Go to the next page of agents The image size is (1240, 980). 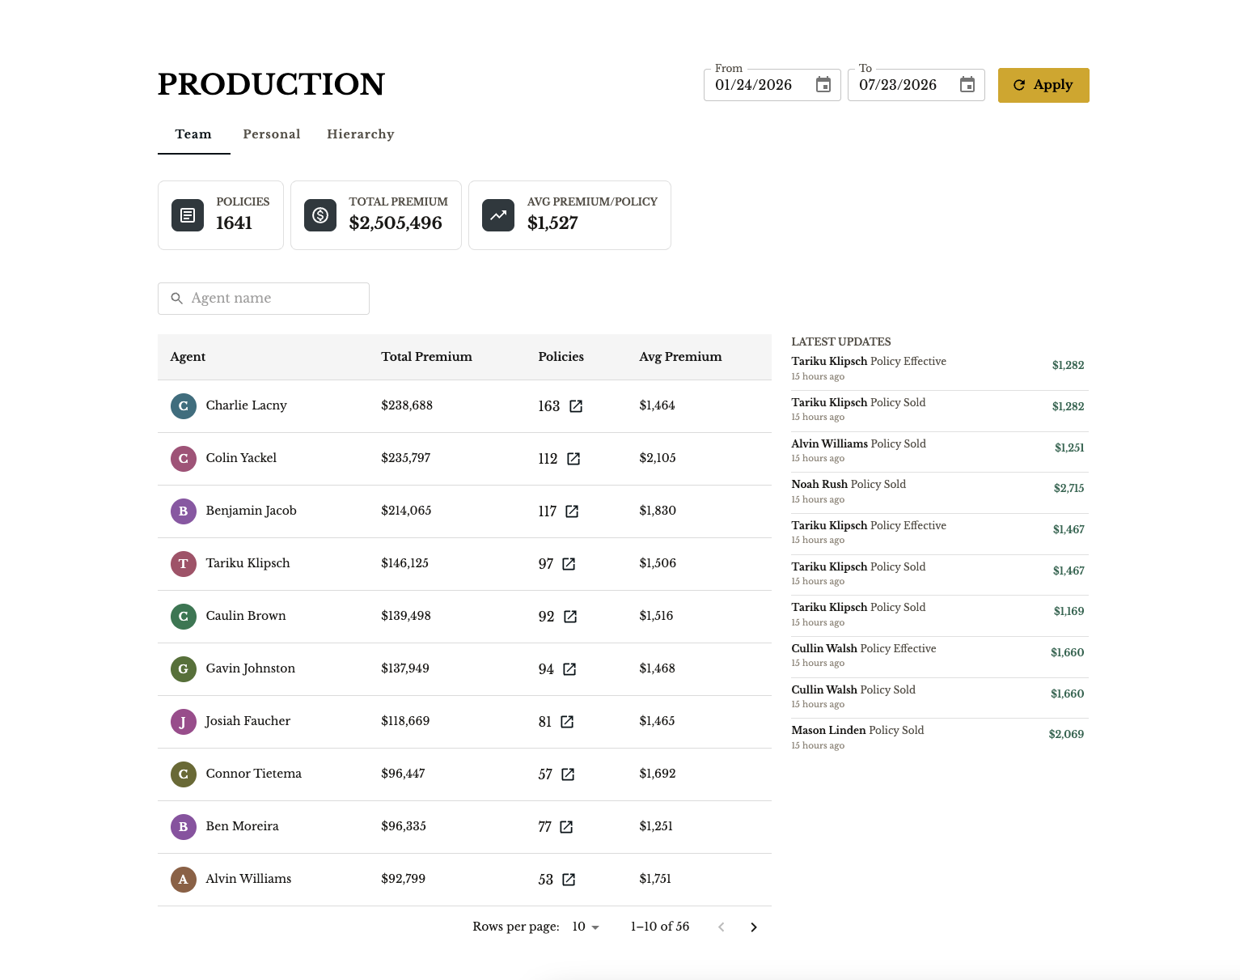754,927
